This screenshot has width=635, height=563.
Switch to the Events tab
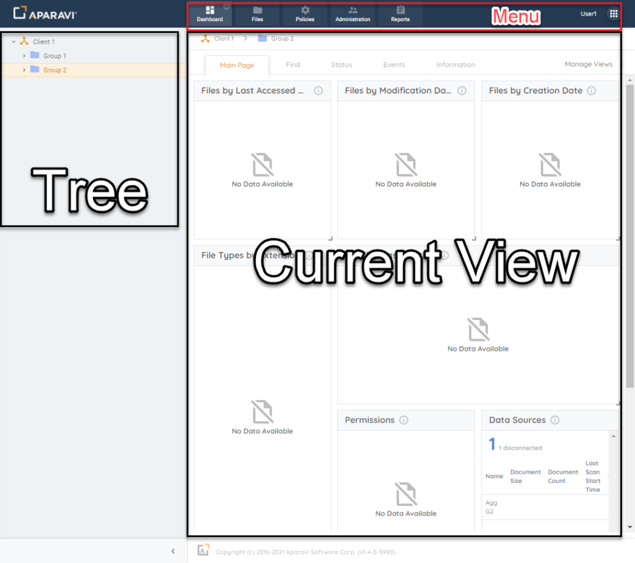point(394,64)
